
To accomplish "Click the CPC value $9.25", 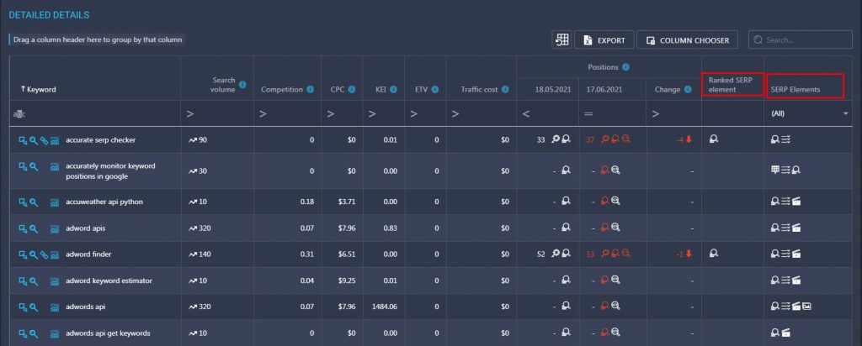I will (x=347, y=280).
